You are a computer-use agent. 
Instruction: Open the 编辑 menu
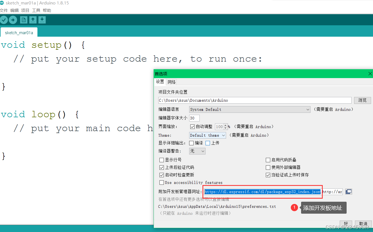(14, 10)
